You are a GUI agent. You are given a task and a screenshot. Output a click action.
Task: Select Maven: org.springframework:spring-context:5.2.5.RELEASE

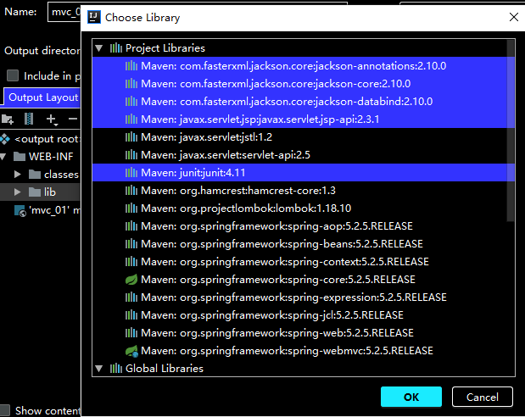(x=285, y=262)
